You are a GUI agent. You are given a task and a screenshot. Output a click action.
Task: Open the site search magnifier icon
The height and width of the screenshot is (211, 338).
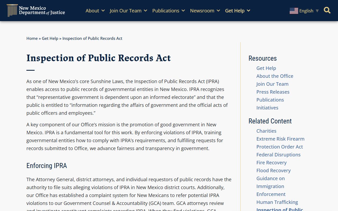point(327,10)
